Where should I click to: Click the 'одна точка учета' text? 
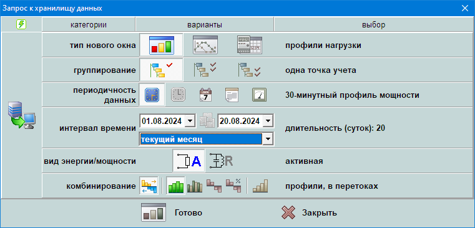tap(320, 70)
